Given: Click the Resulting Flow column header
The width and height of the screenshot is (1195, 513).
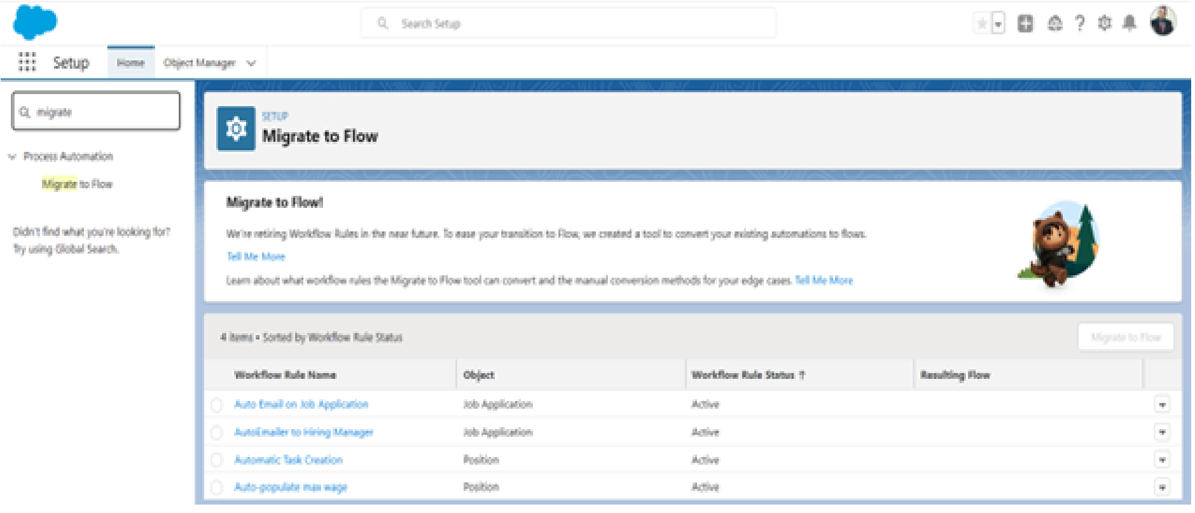Looking at the screenshot, I should (955, 375).
